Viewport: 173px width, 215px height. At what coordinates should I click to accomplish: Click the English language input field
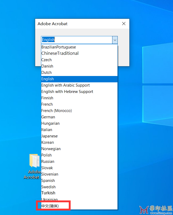[x=77, y=40]
